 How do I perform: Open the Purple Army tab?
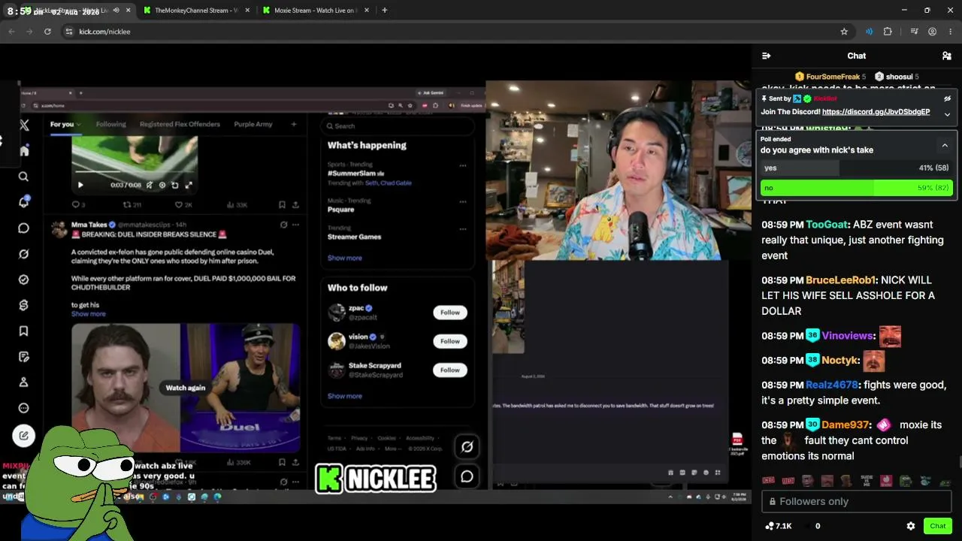coord(253,124)
